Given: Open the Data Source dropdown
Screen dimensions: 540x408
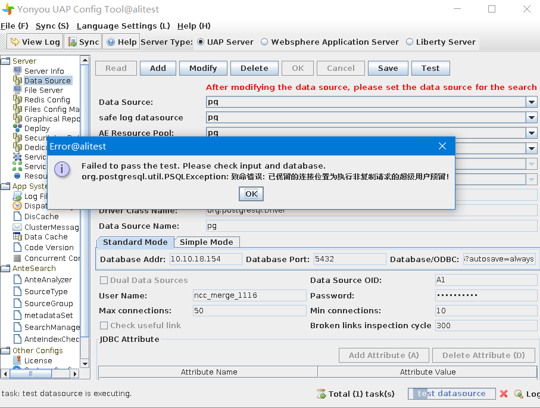Looking at the screenshot, I should coord(532,102).
